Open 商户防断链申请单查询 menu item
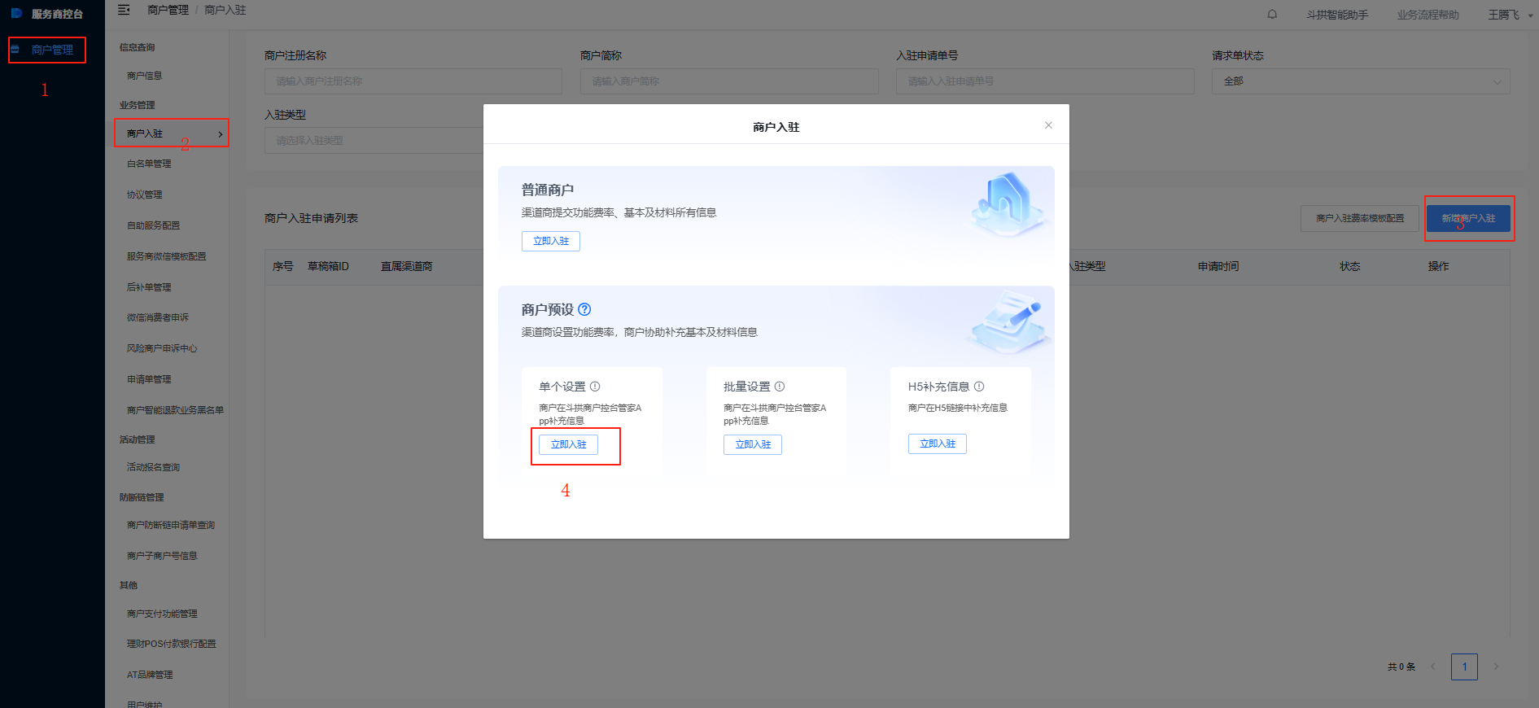This screenshot has width=1539, height=708. 171,525
